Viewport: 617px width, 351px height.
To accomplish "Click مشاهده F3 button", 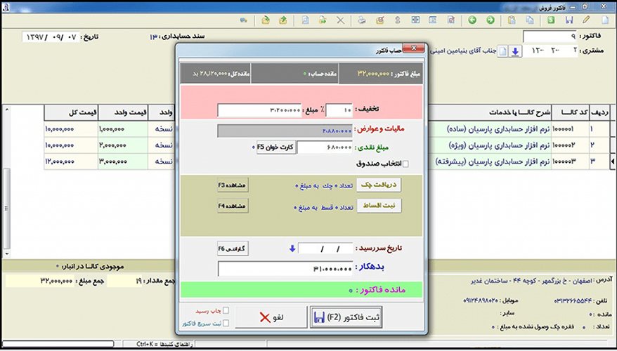I will coord(233,185).
